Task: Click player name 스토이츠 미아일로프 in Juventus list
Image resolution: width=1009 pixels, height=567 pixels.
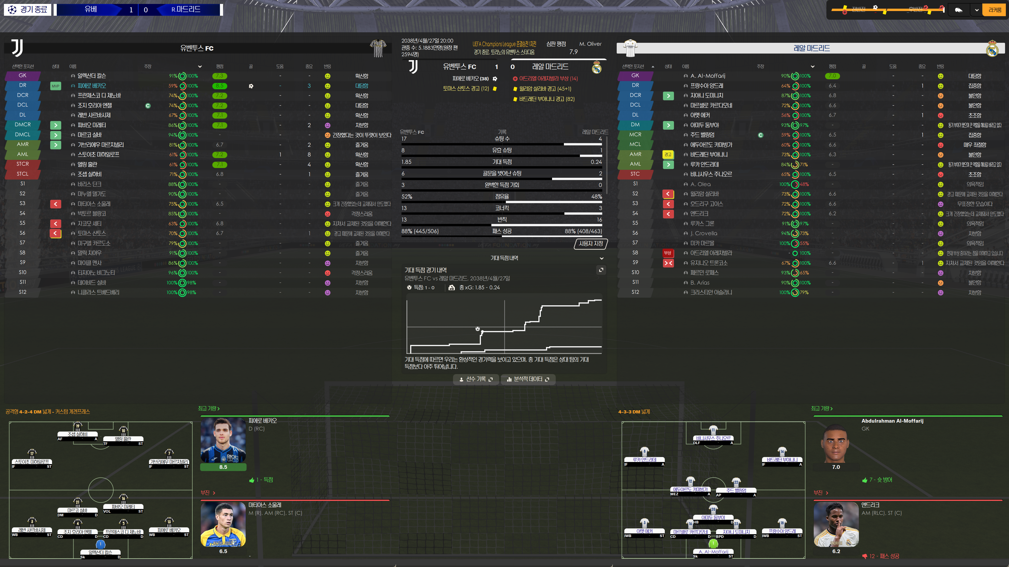Action: tap(98, 155)
